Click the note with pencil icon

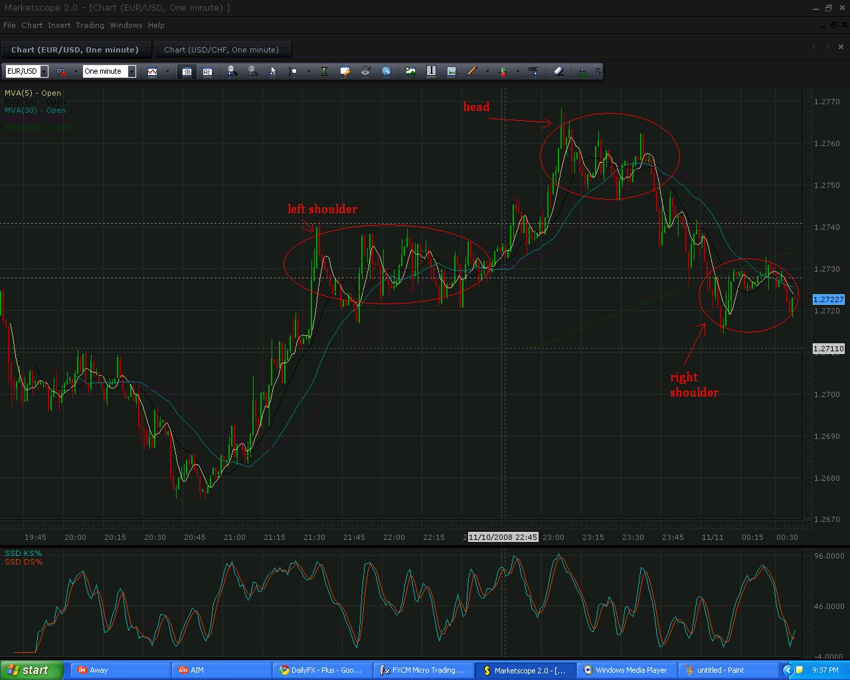tap(345, 71)
